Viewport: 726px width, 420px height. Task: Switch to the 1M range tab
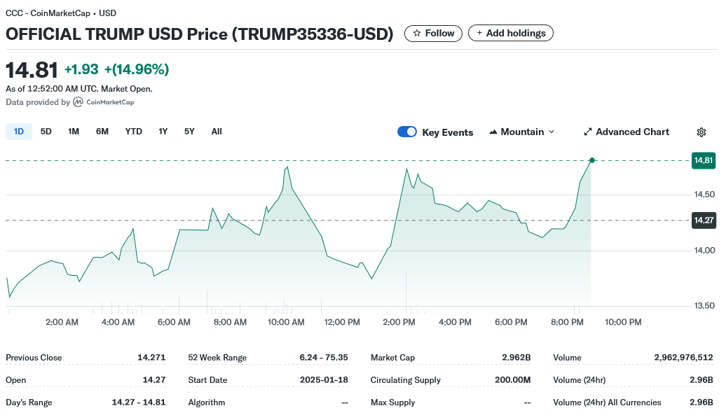[74, 132]
